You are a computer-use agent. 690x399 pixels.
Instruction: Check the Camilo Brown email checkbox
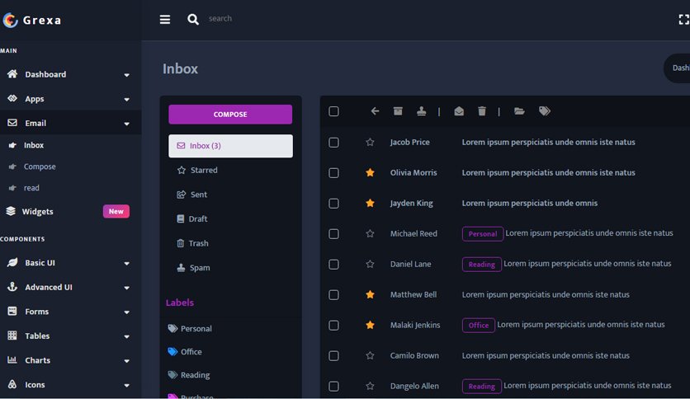click(x=333, y=355)
